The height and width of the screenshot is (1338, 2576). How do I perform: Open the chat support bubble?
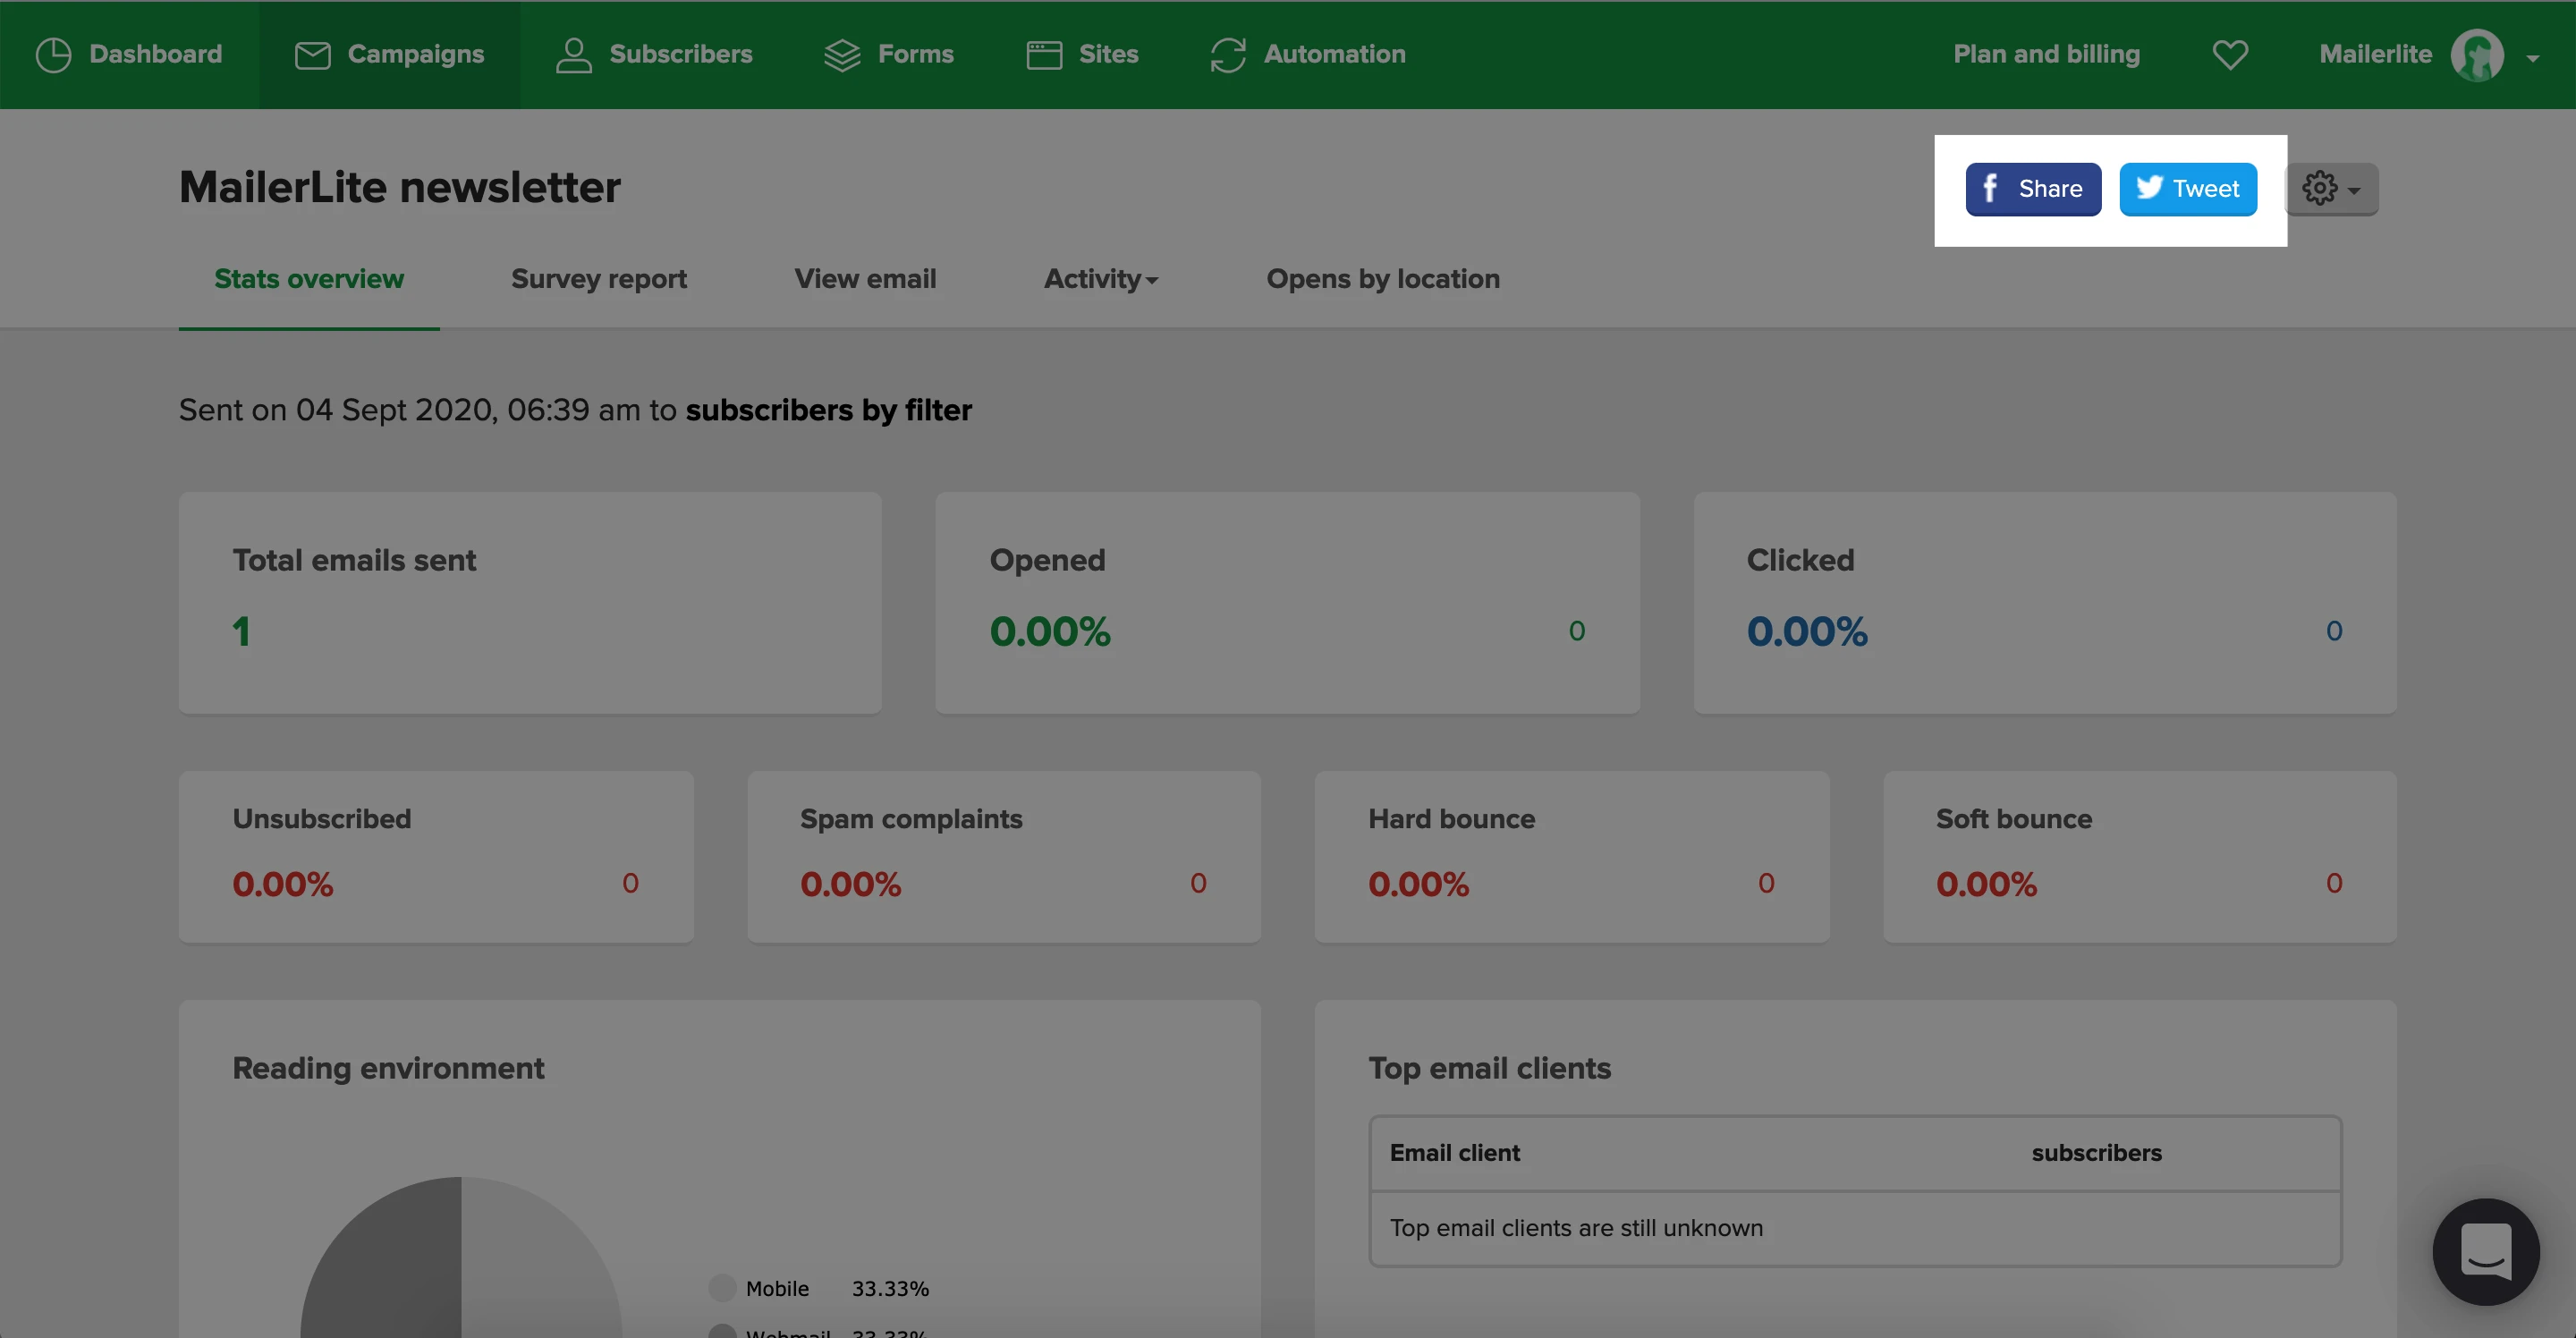pyautogui.click(x=2485, y=1251)
